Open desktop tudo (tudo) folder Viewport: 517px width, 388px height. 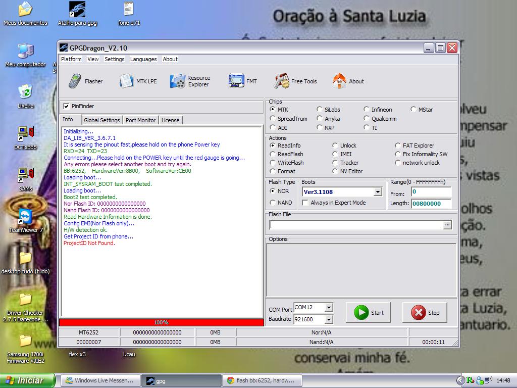pos(25,262)
